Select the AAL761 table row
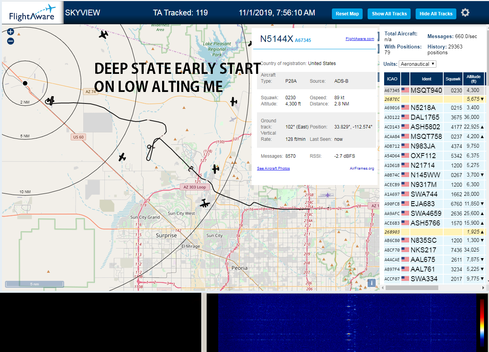The width and height of the screenshot is (489, 352). (434, 269)
